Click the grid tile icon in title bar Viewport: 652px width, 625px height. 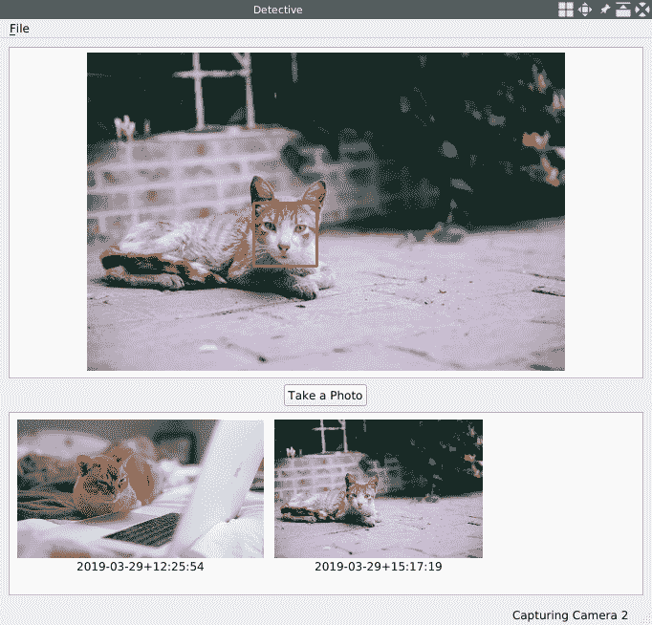566,10
